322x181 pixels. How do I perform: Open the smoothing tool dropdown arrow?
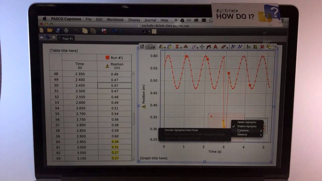[227, 48]
